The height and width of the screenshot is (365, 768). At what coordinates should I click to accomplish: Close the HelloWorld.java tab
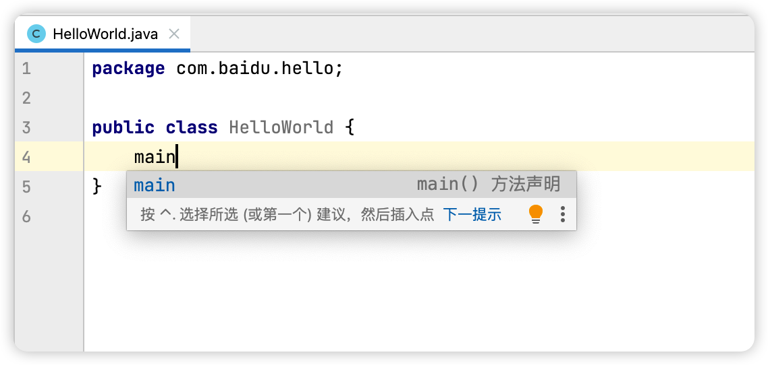click(174, 34)
